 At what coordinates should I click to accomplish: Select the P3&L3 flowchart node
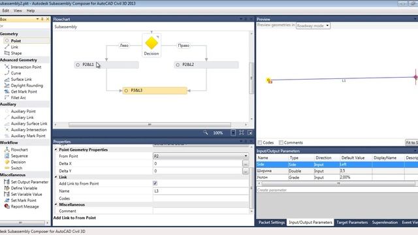155,91
